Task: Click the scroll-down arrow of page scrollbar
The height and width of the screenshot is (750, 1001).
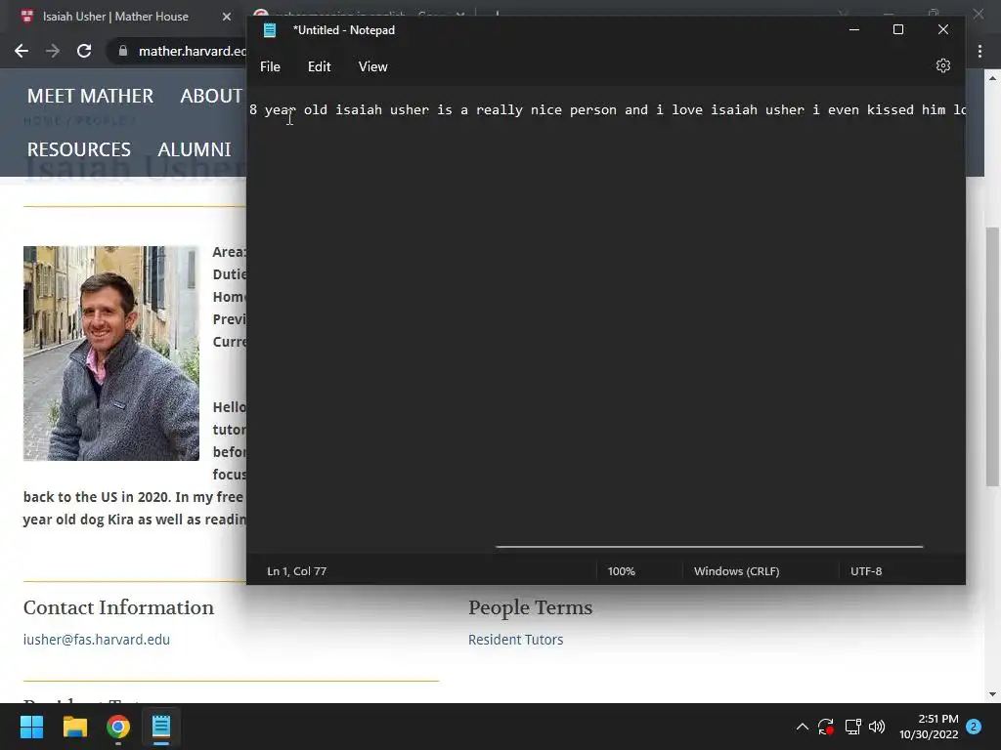Action: coord(992,694)
